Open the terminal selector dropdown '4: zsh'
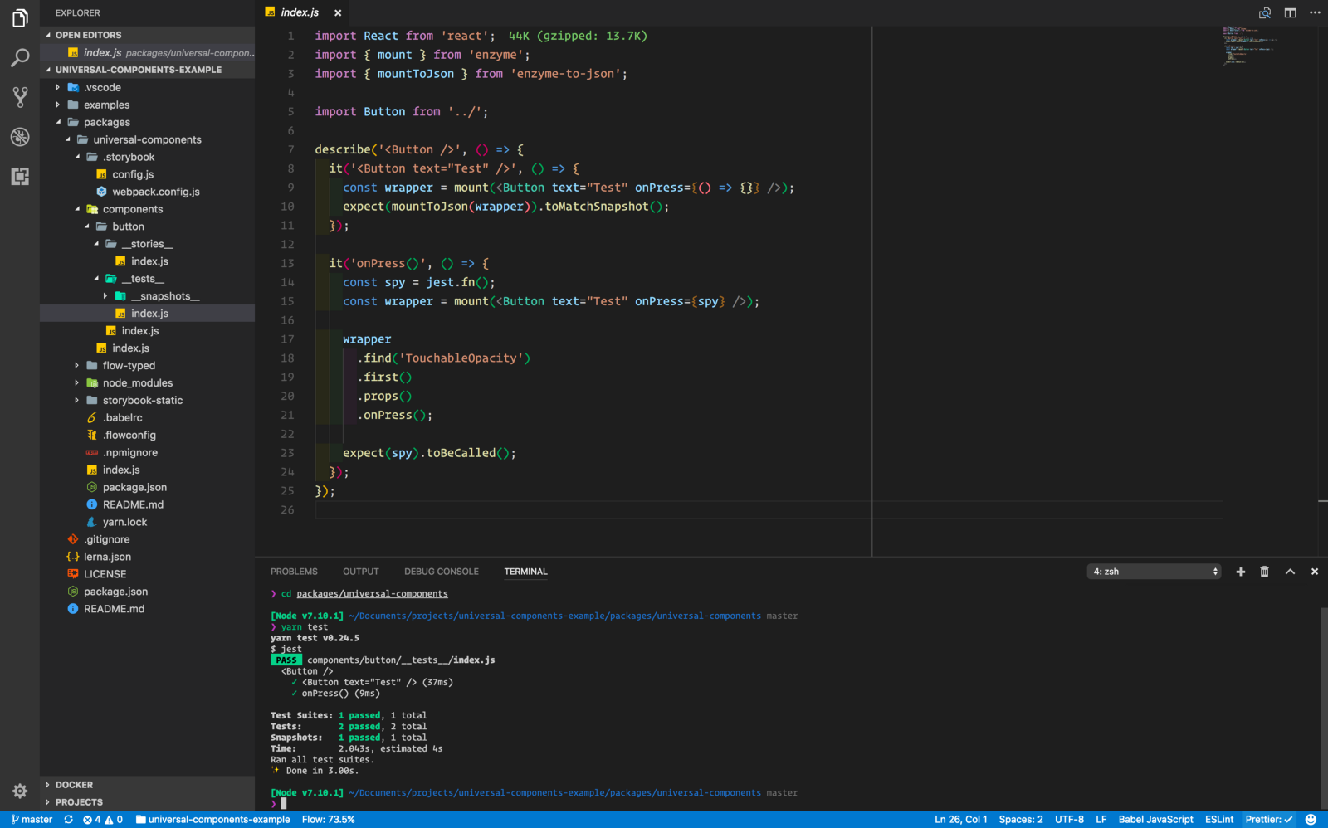The width and height of the screenshot is (1328, 828). pos(1154,572)
